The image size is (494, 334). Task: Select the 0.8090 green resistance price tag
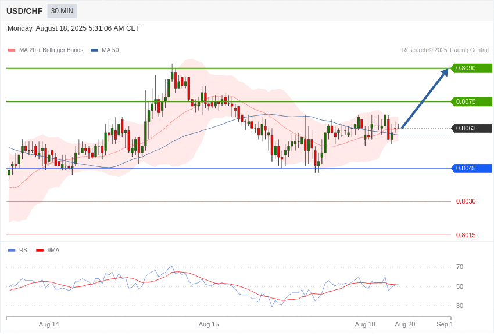coord(471,68)
